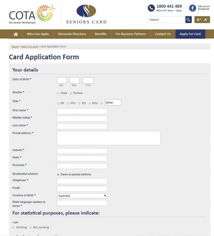Click the home icon in navigation bar
The image size is (214, 236).
[x=16, y=34]
